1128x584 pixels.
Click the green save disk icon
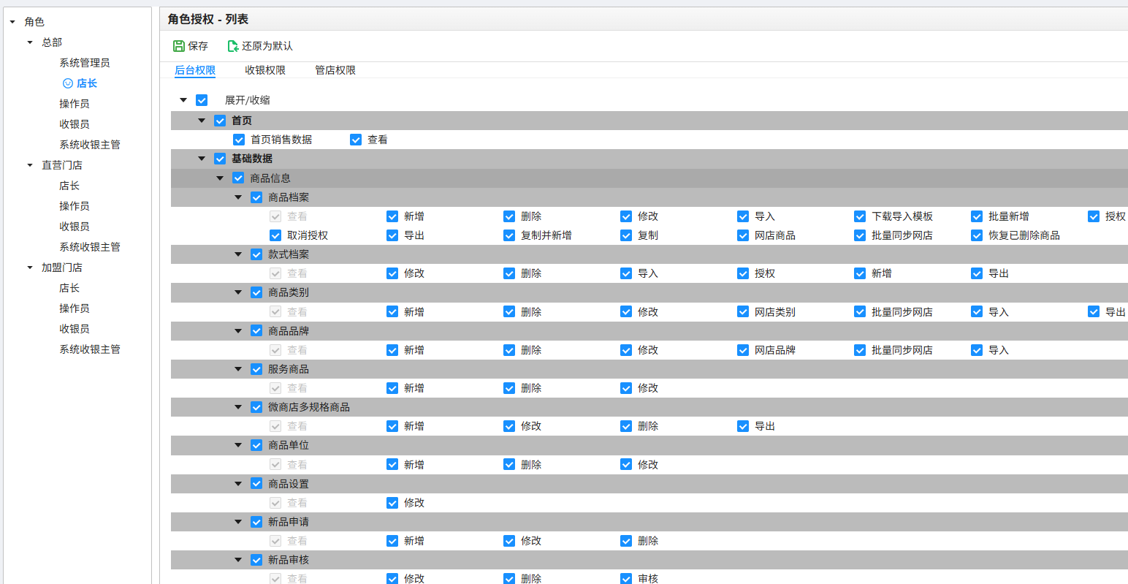(x=179, y=46)
